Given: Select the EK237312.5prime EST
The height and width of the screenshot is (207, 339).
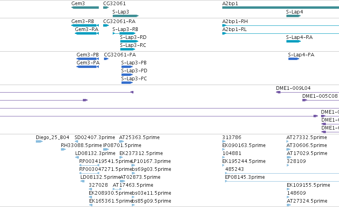Looking at the screenshot, I should point(141,153).
